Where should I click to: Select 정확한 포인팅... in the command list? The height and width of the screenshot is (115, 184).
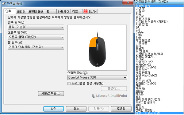click(x=145, y=110)
